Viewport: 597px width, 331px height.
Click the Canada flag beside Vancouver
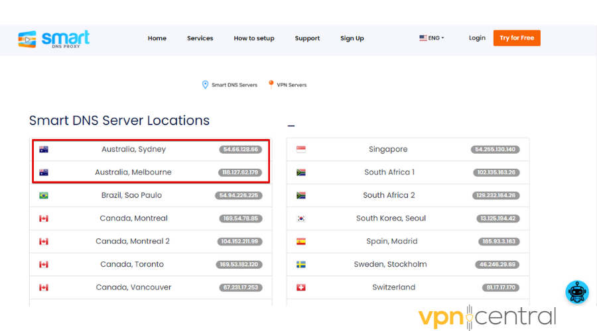44,287
